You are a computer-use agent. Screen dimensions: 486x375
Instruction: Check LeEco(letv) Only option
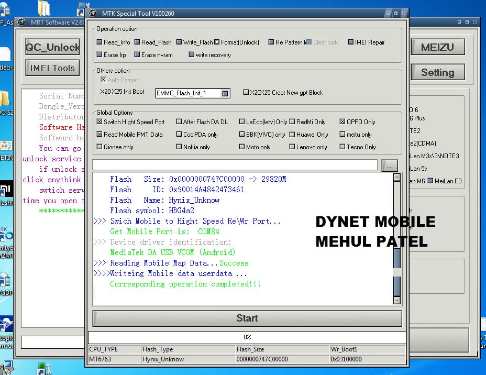tap(242, 122)
